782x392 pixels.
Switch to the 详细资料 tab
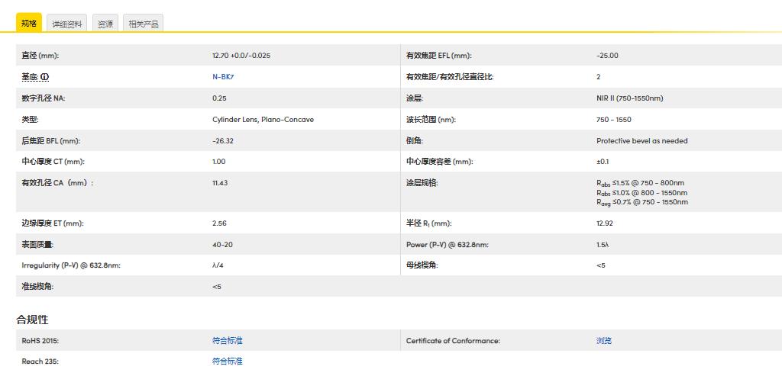click(67, 24)
